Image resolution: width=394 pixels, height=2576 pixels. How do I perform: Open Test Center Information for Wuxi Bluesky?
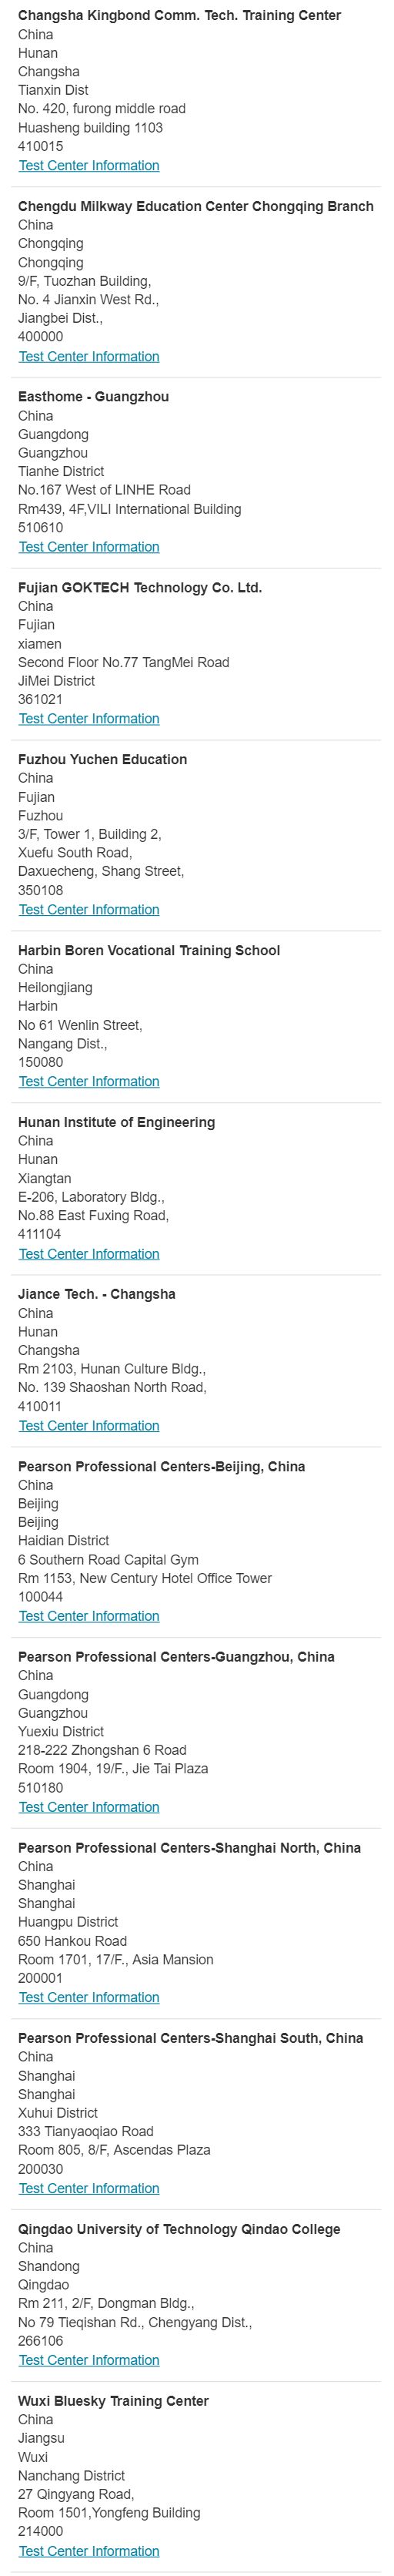89,2551
